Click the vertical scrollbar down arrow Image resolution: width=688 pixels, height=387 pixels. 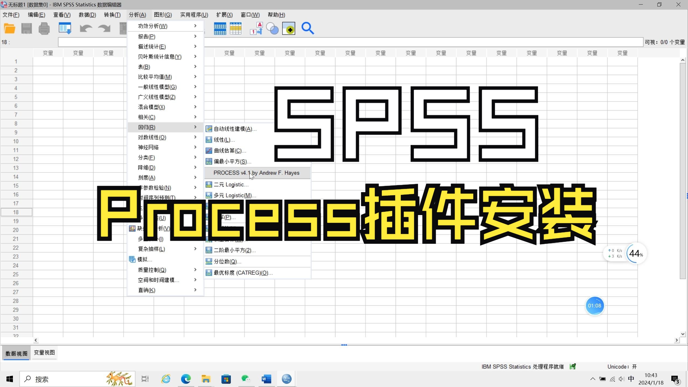pyautogui.click(x=683, y=334)
